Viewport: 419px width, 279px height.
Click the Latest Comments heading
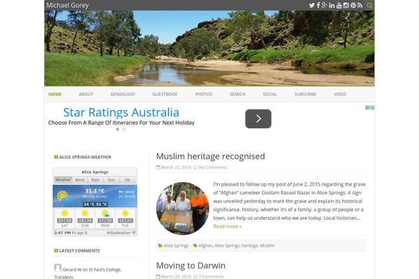[x=80, y=250]
